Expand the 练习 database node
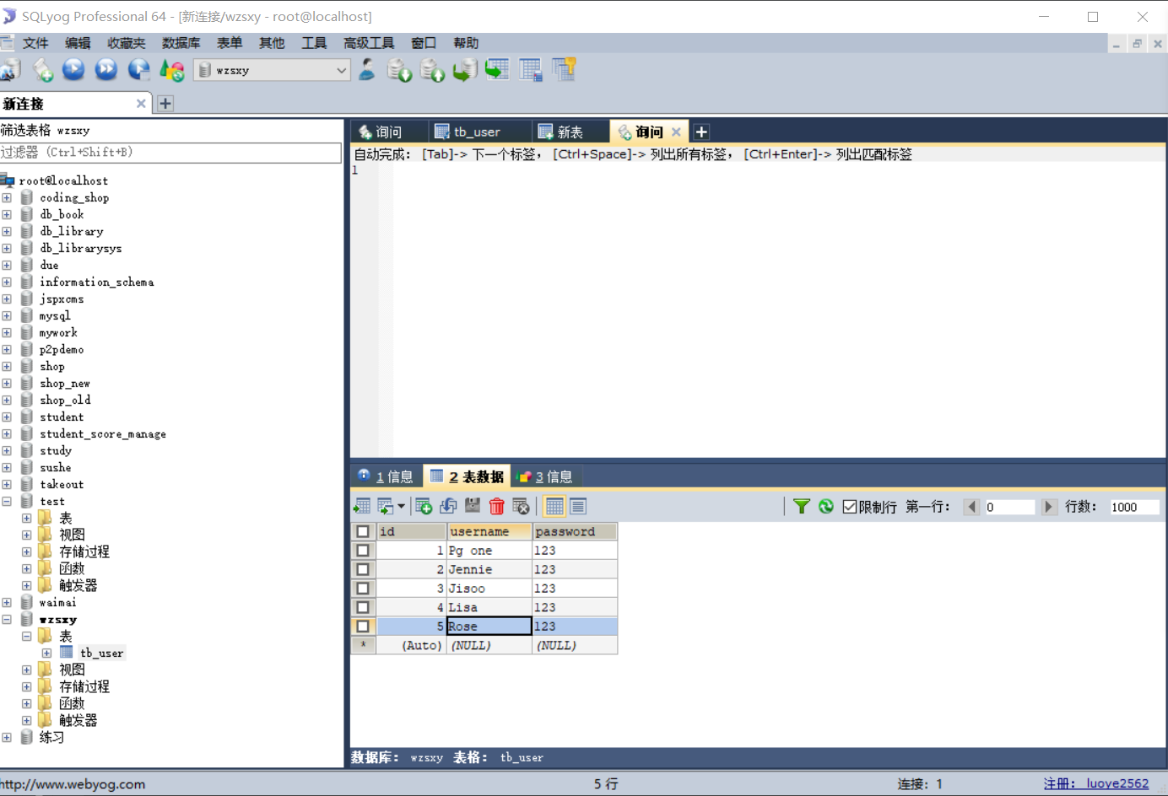The width and height of the screenshot is (1168, 796). coord(7,737)
